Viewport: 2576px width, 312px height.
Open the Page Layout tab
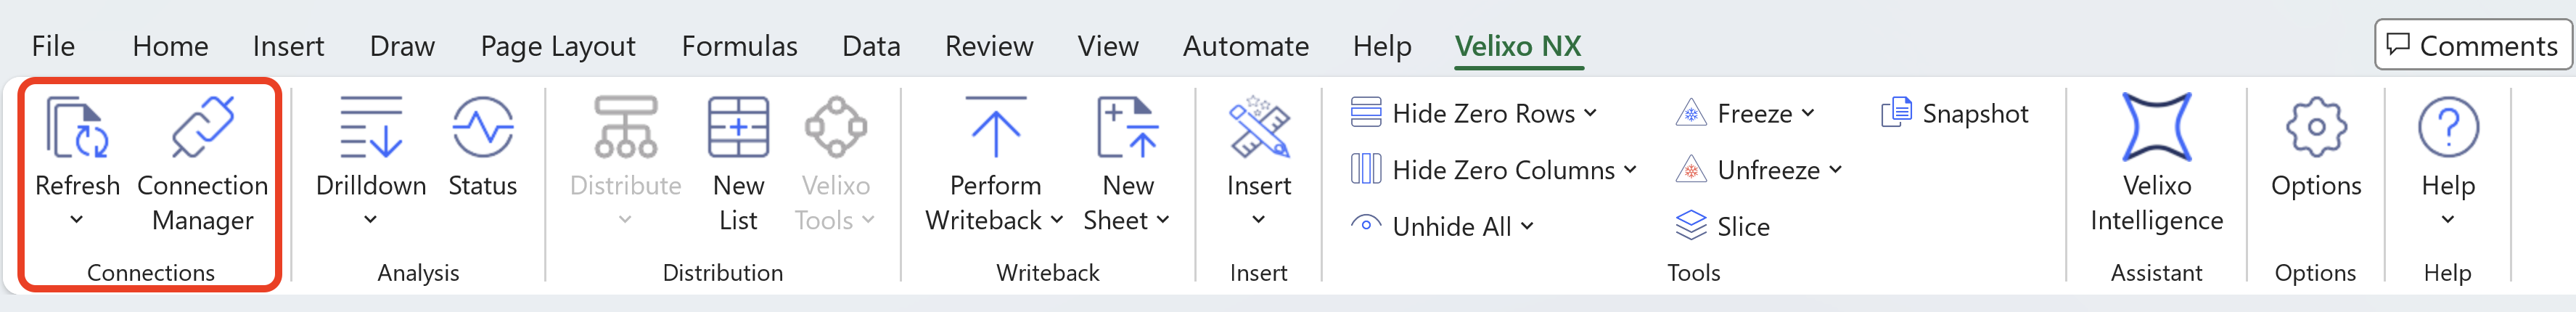point(558,46)
